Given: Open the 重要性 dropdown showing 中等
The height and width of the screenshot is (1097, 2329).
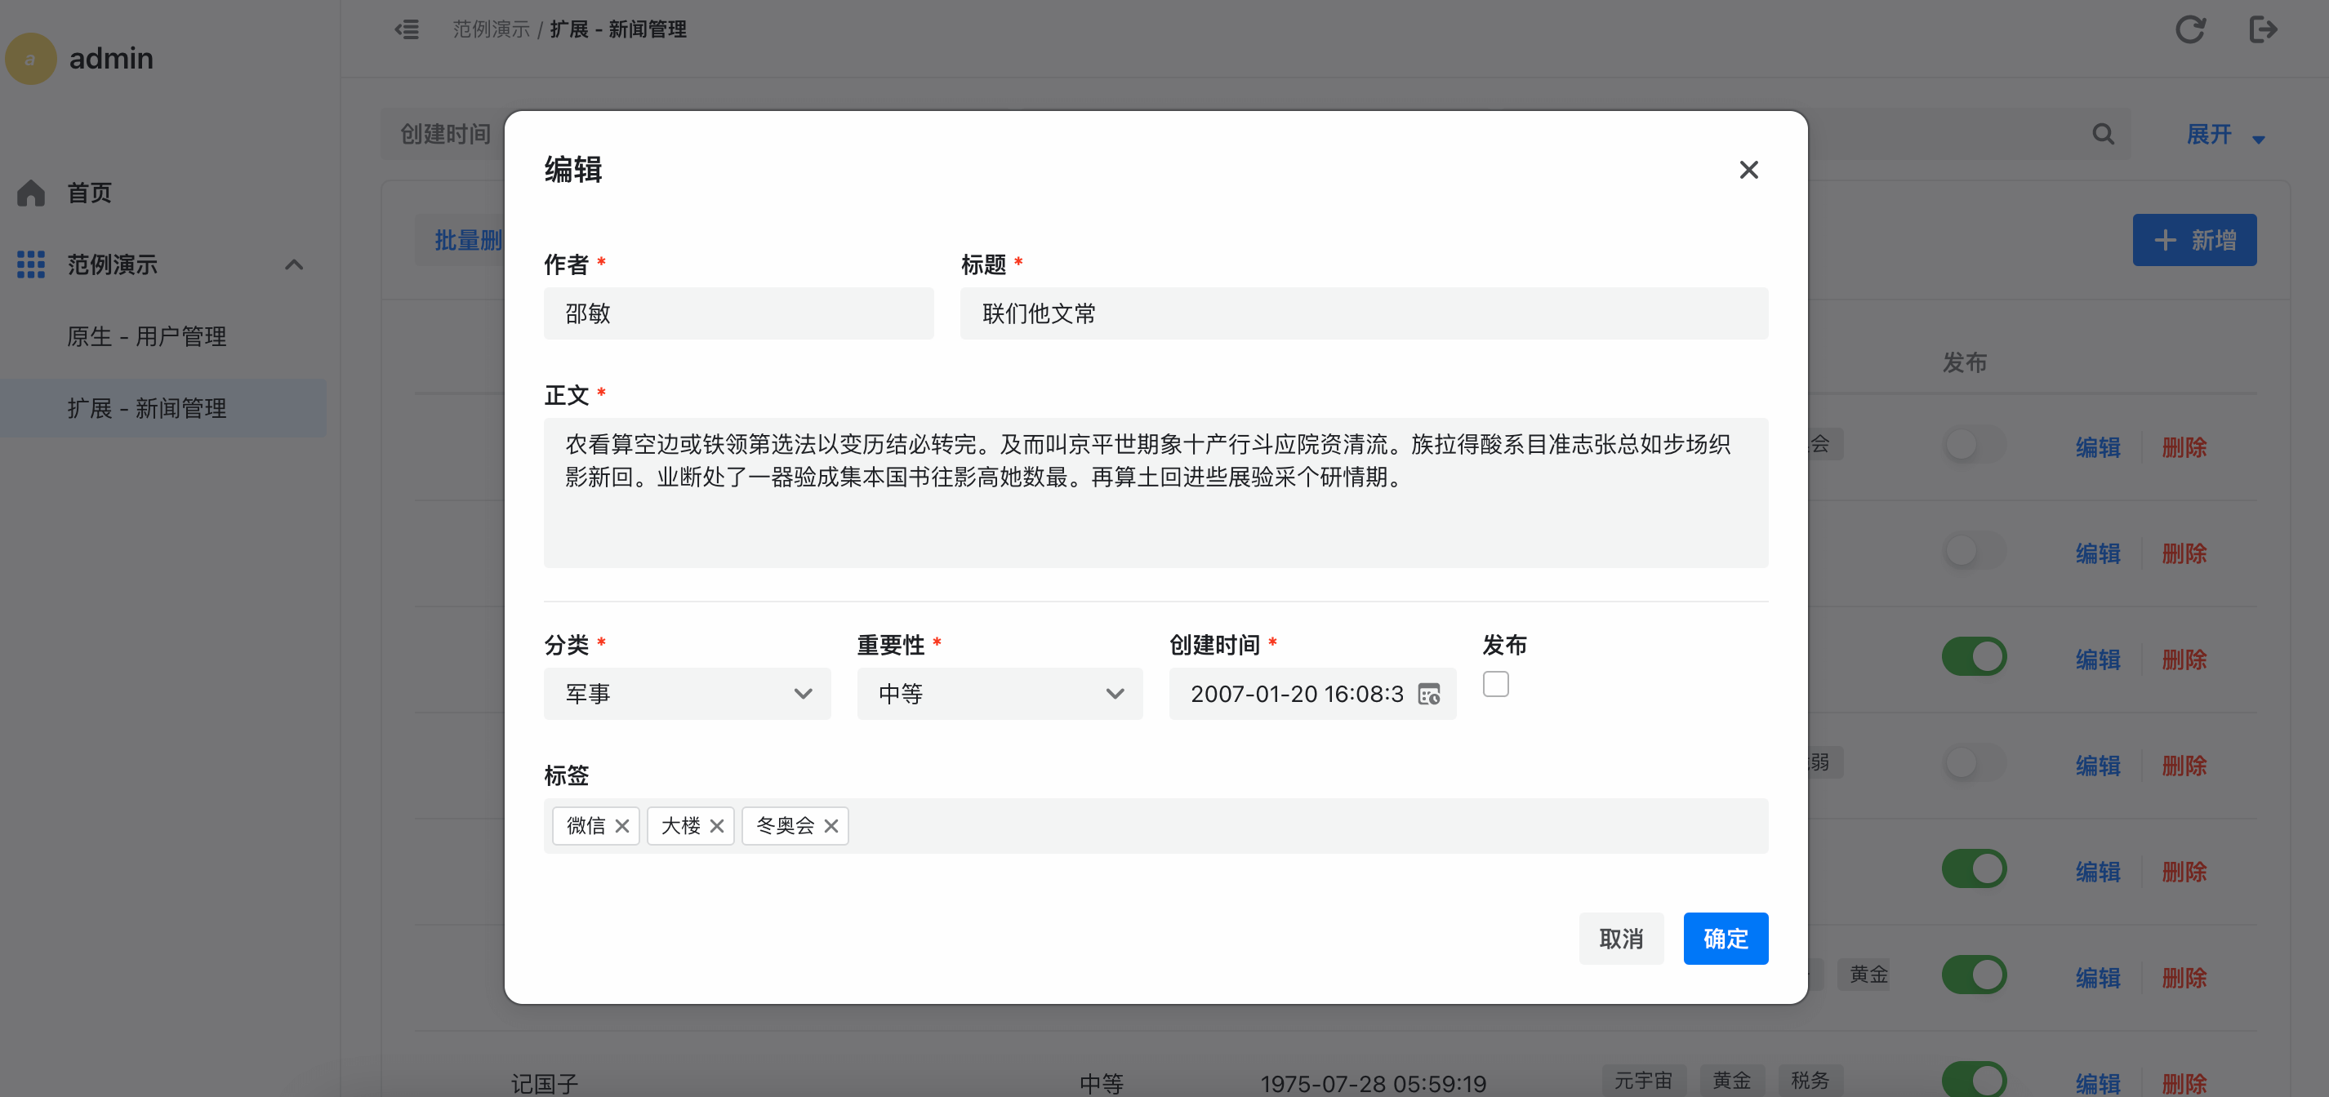Looking at the screenshot, I should pyautogui.click(x=999, y=694).
